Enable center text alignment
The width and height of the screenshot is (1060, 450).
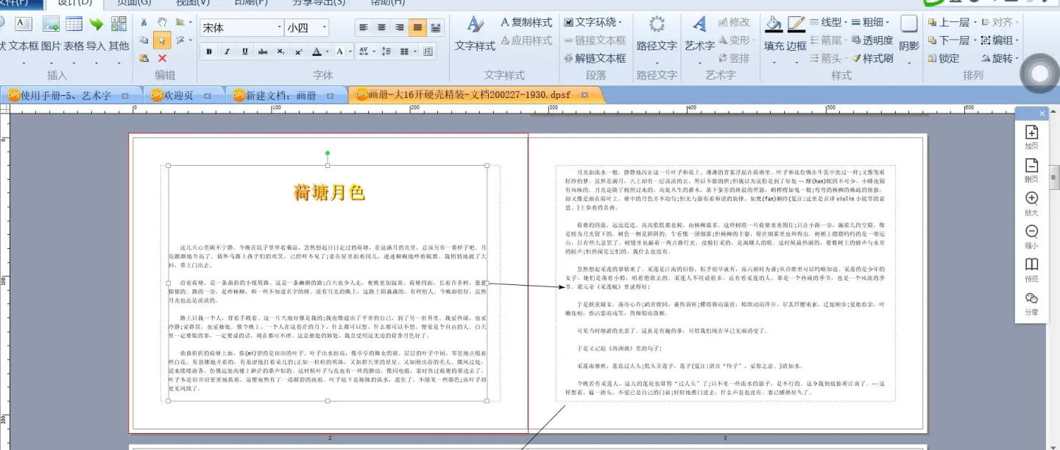[381, 28]
